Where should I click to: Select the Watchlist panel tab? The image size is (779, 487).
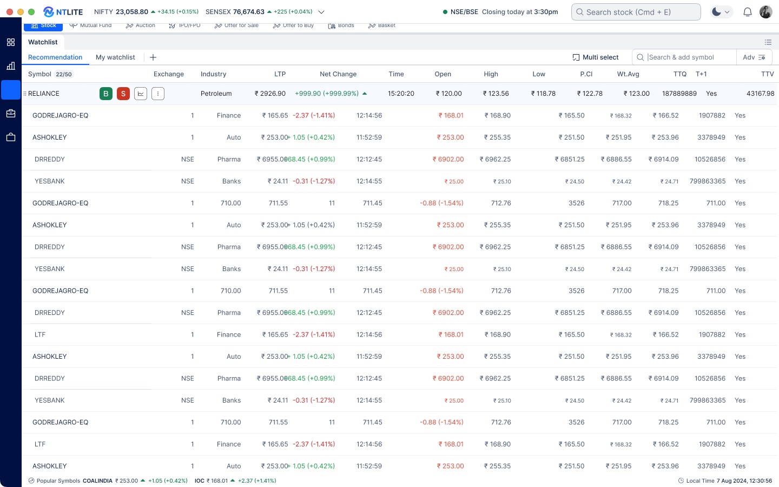(x=43, y=42)
